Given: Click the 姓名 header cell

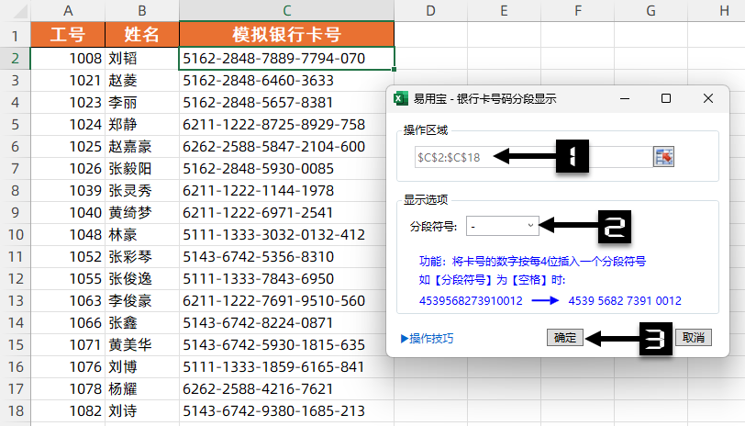Looking at the screenshot, I should click(x=142, y=34).
